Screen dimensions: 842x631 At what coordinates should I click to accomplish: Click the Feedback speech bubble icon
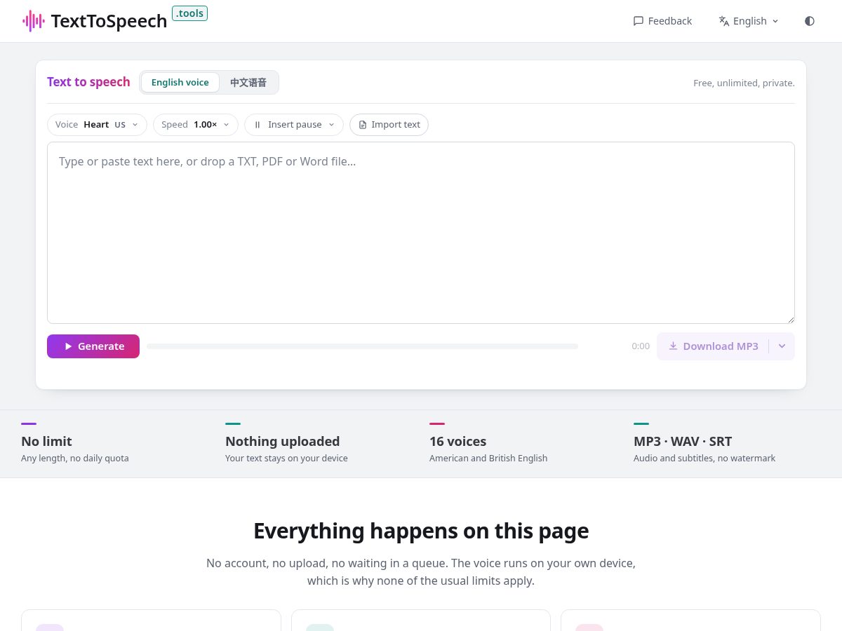point(639,21)
